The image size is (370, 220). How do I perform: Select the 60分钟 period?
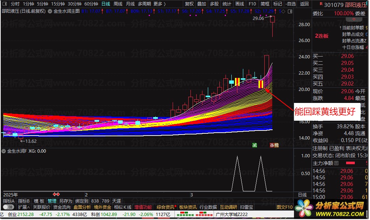click(91, 4)
